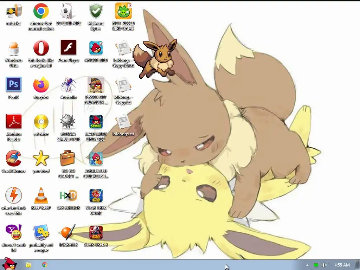Select the 'Malware Bytes' shield icon

tap(96, 11)
